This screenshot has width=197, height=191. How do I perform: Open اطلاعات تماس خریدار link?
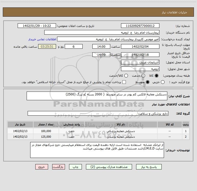[x=42, y=39]
